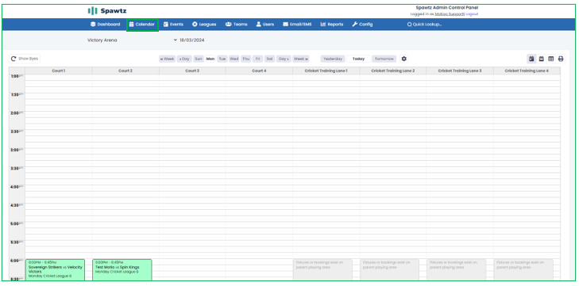Screen dimensions: 579x286
Task: Click the Court 1 column header
Action: [58, 71]
